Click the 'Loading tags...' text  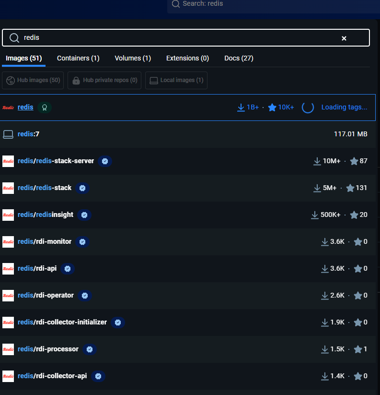[x=344, y=107]
